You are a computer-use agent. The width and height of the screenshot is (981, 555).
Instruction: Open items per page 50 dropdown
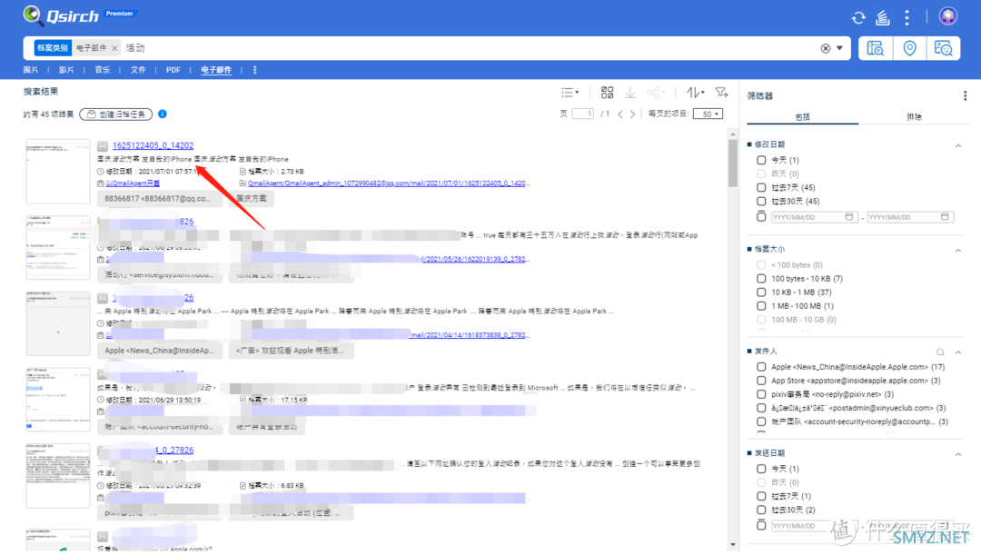click(708, 114)
